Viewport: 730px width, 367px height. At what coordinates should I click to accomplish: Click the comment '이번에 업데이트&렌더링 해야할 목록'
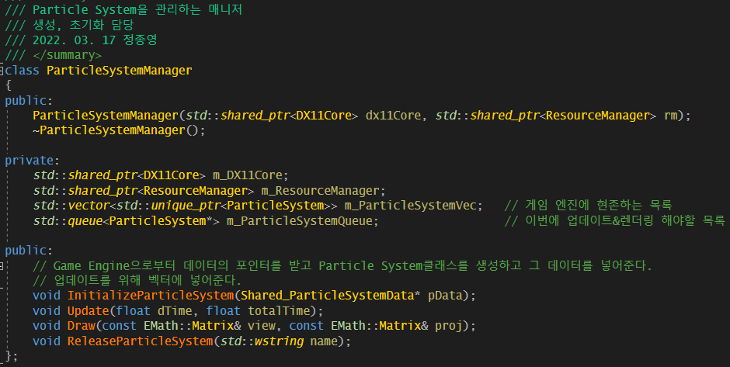(x=625, y=220)
